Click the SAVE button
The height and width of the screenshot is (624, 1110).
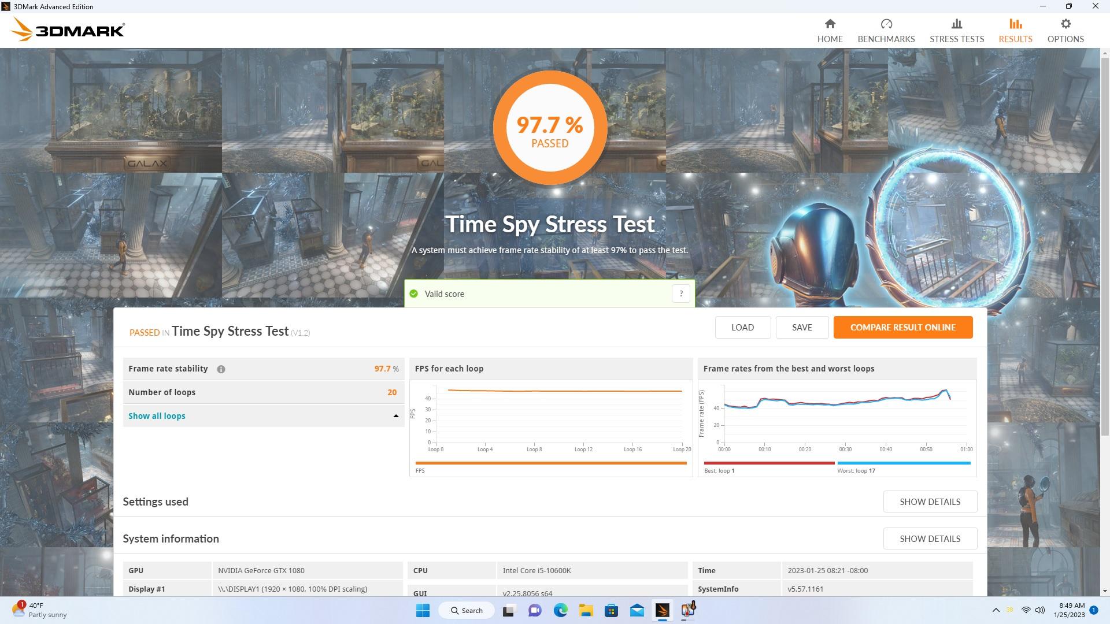tap(802, 327)
